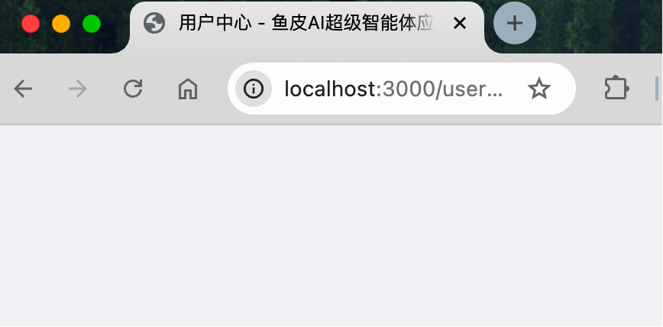The image size is (663, 327).
Task: Click the :3000/user path in the URL
Action: pyautogui.click(x=439, y=89)
